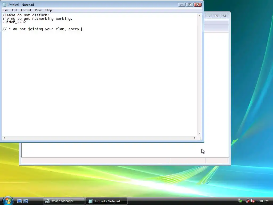Open the File menu in Notepad
This screenshot has height=205, width=273.
pos(6,10)
